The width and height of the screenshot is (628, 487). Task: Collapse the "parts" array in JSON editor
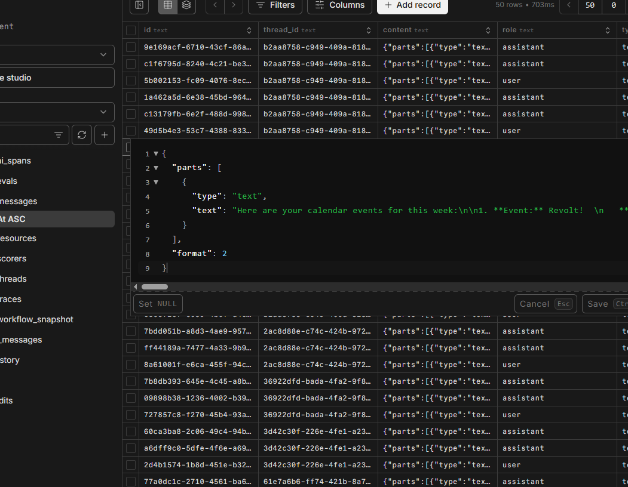pos(156,168)
